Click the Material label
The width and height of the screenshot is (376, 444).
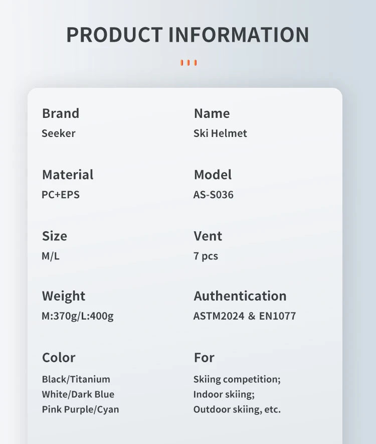(x=68, y=175)
